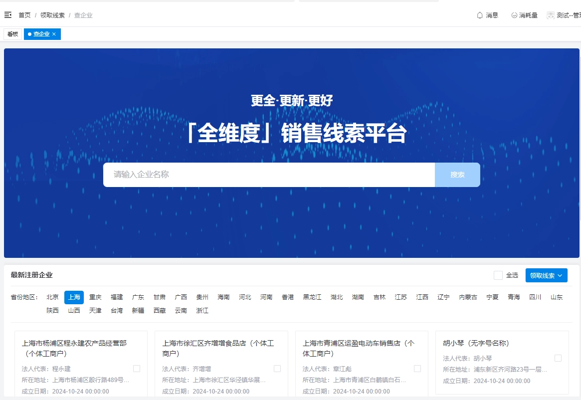Choose 浙江 province

pos(202,311)
